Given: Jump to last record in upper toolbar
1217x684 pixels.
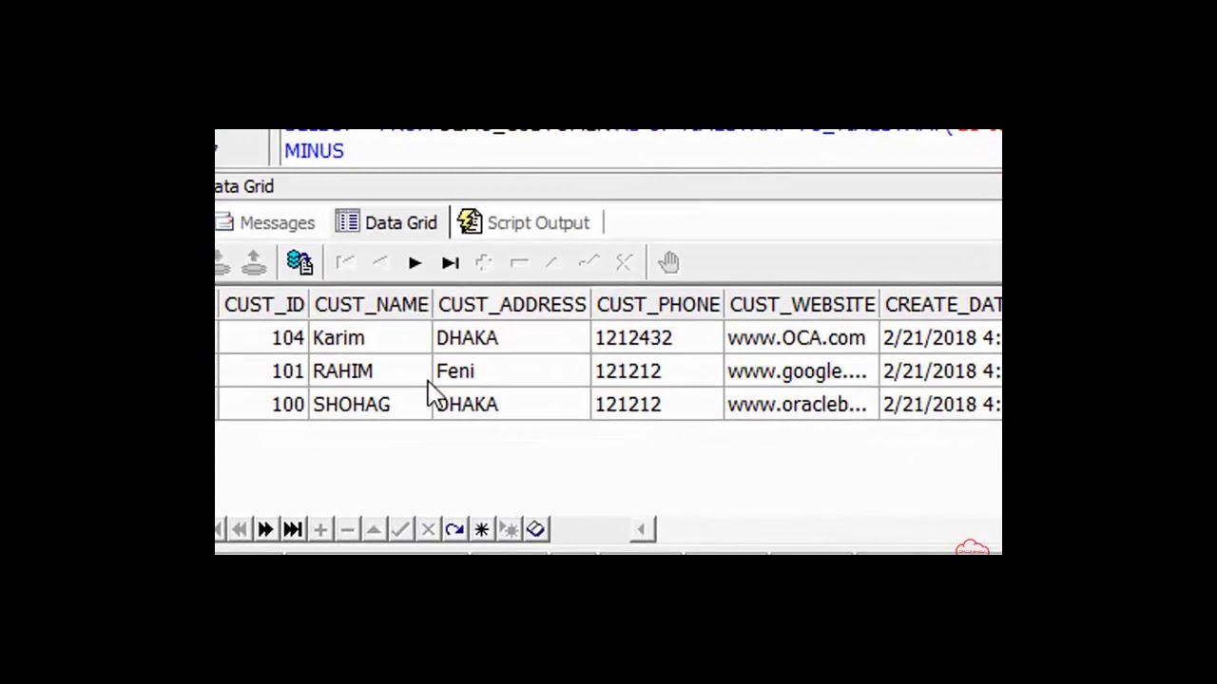Looking at the screenshot, I should tap(450, 263).
